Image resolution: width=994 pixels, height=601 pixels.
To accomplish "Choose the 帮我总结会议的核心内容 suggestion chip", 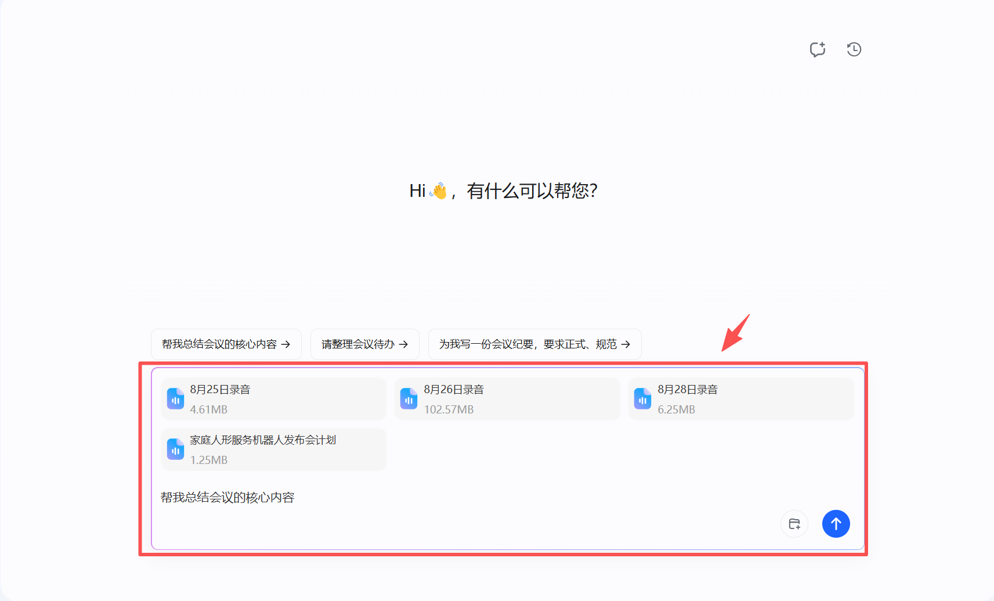I will click(219, 344).
